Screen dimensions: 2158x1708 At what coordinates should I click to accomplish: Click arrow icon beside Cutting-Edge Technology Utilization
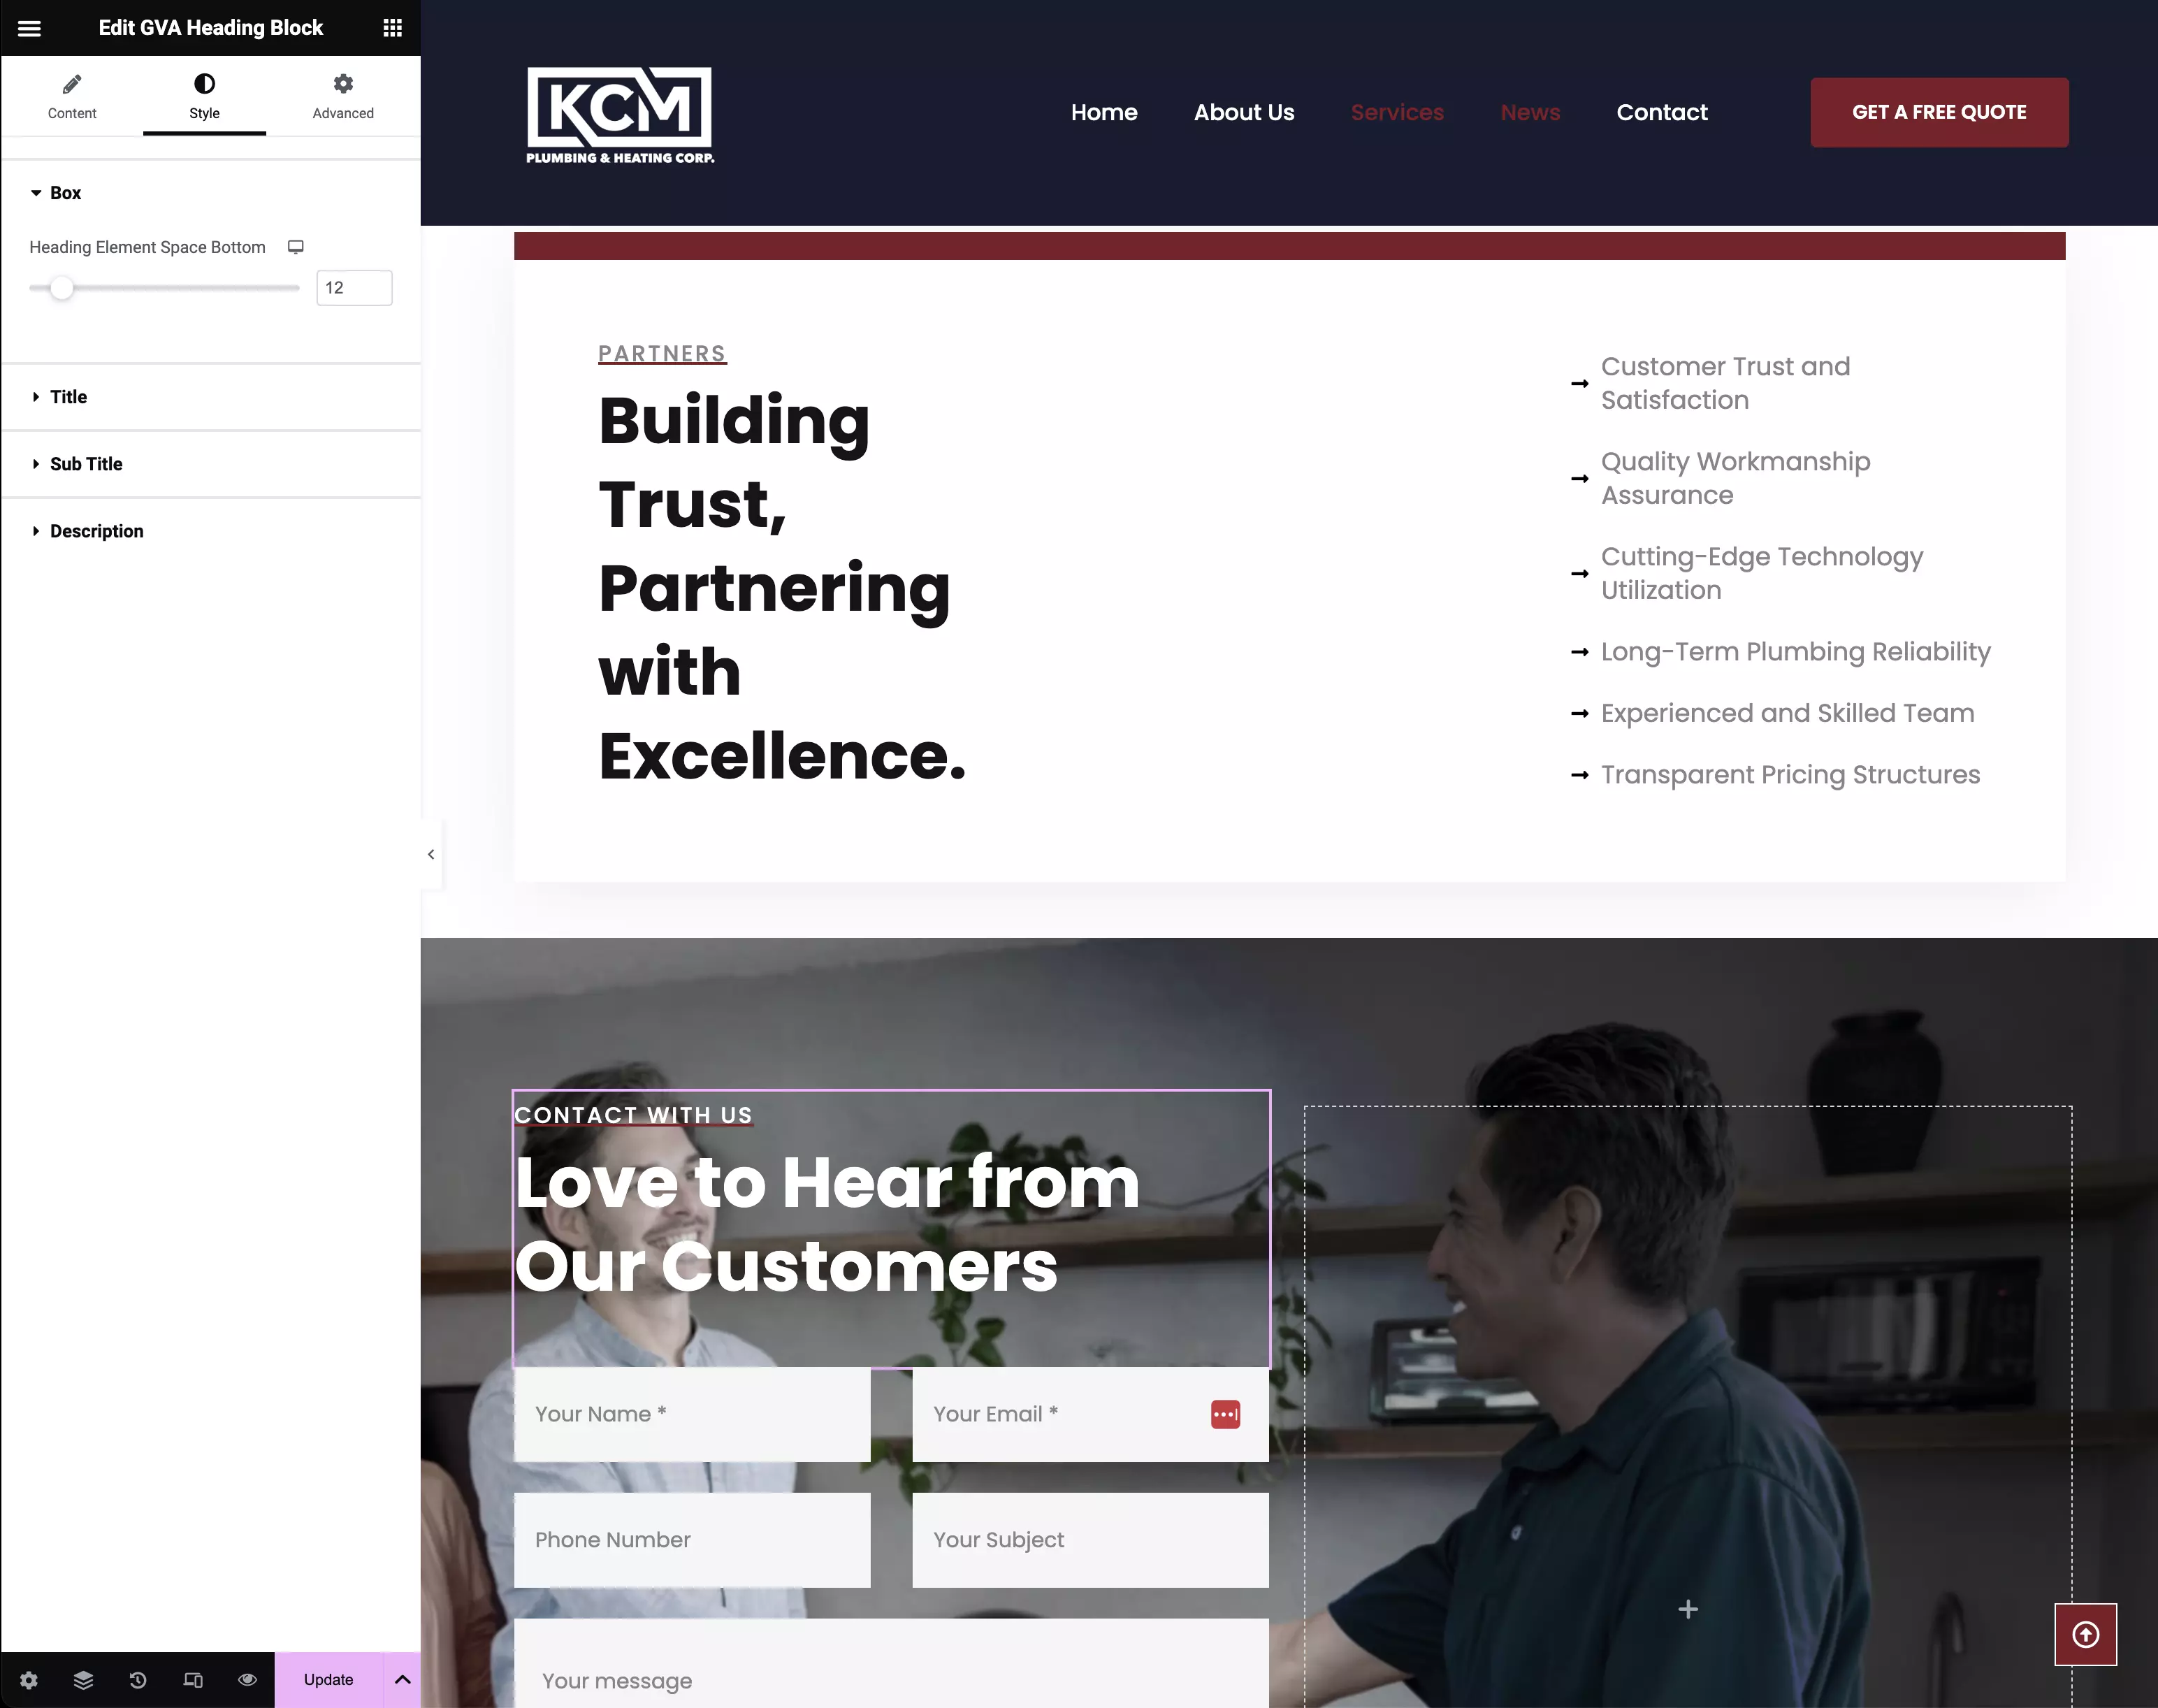click(1580, 574)
